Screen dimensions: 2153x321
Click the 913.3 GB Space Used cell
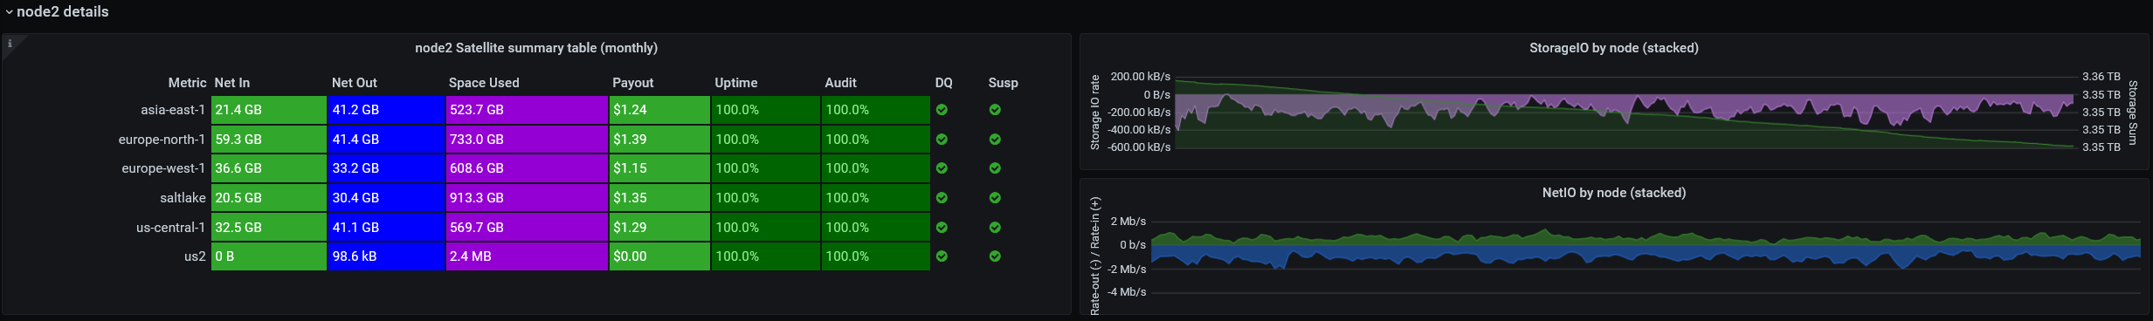527,198
